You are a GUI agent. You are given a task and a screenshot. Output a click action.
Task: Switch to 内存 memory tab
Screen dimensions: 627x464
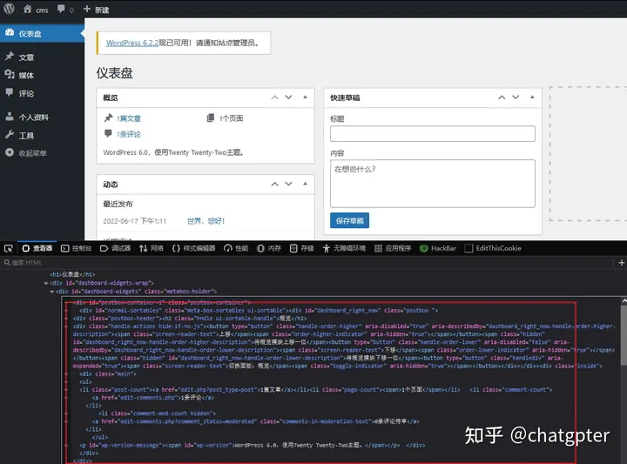point(269,248)
